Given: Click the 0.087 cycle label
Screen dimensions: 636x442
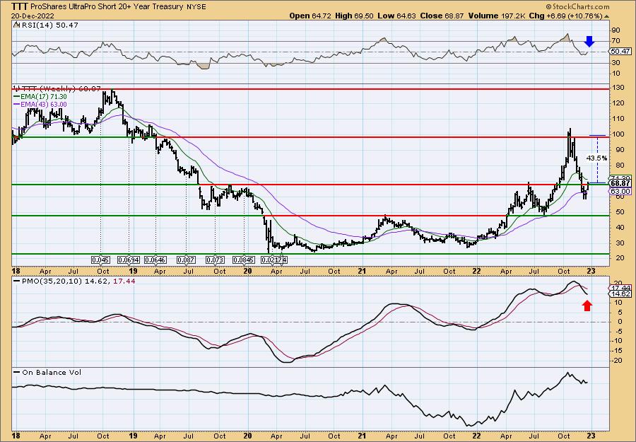Looking at the screenshot, I should (186, 260).
